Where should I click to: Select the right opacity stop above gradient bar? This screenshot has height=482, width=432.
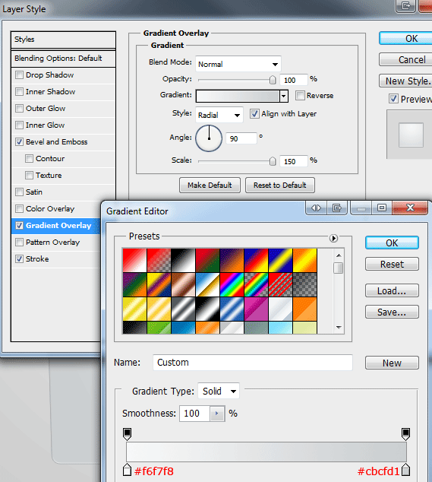point(405,434)
